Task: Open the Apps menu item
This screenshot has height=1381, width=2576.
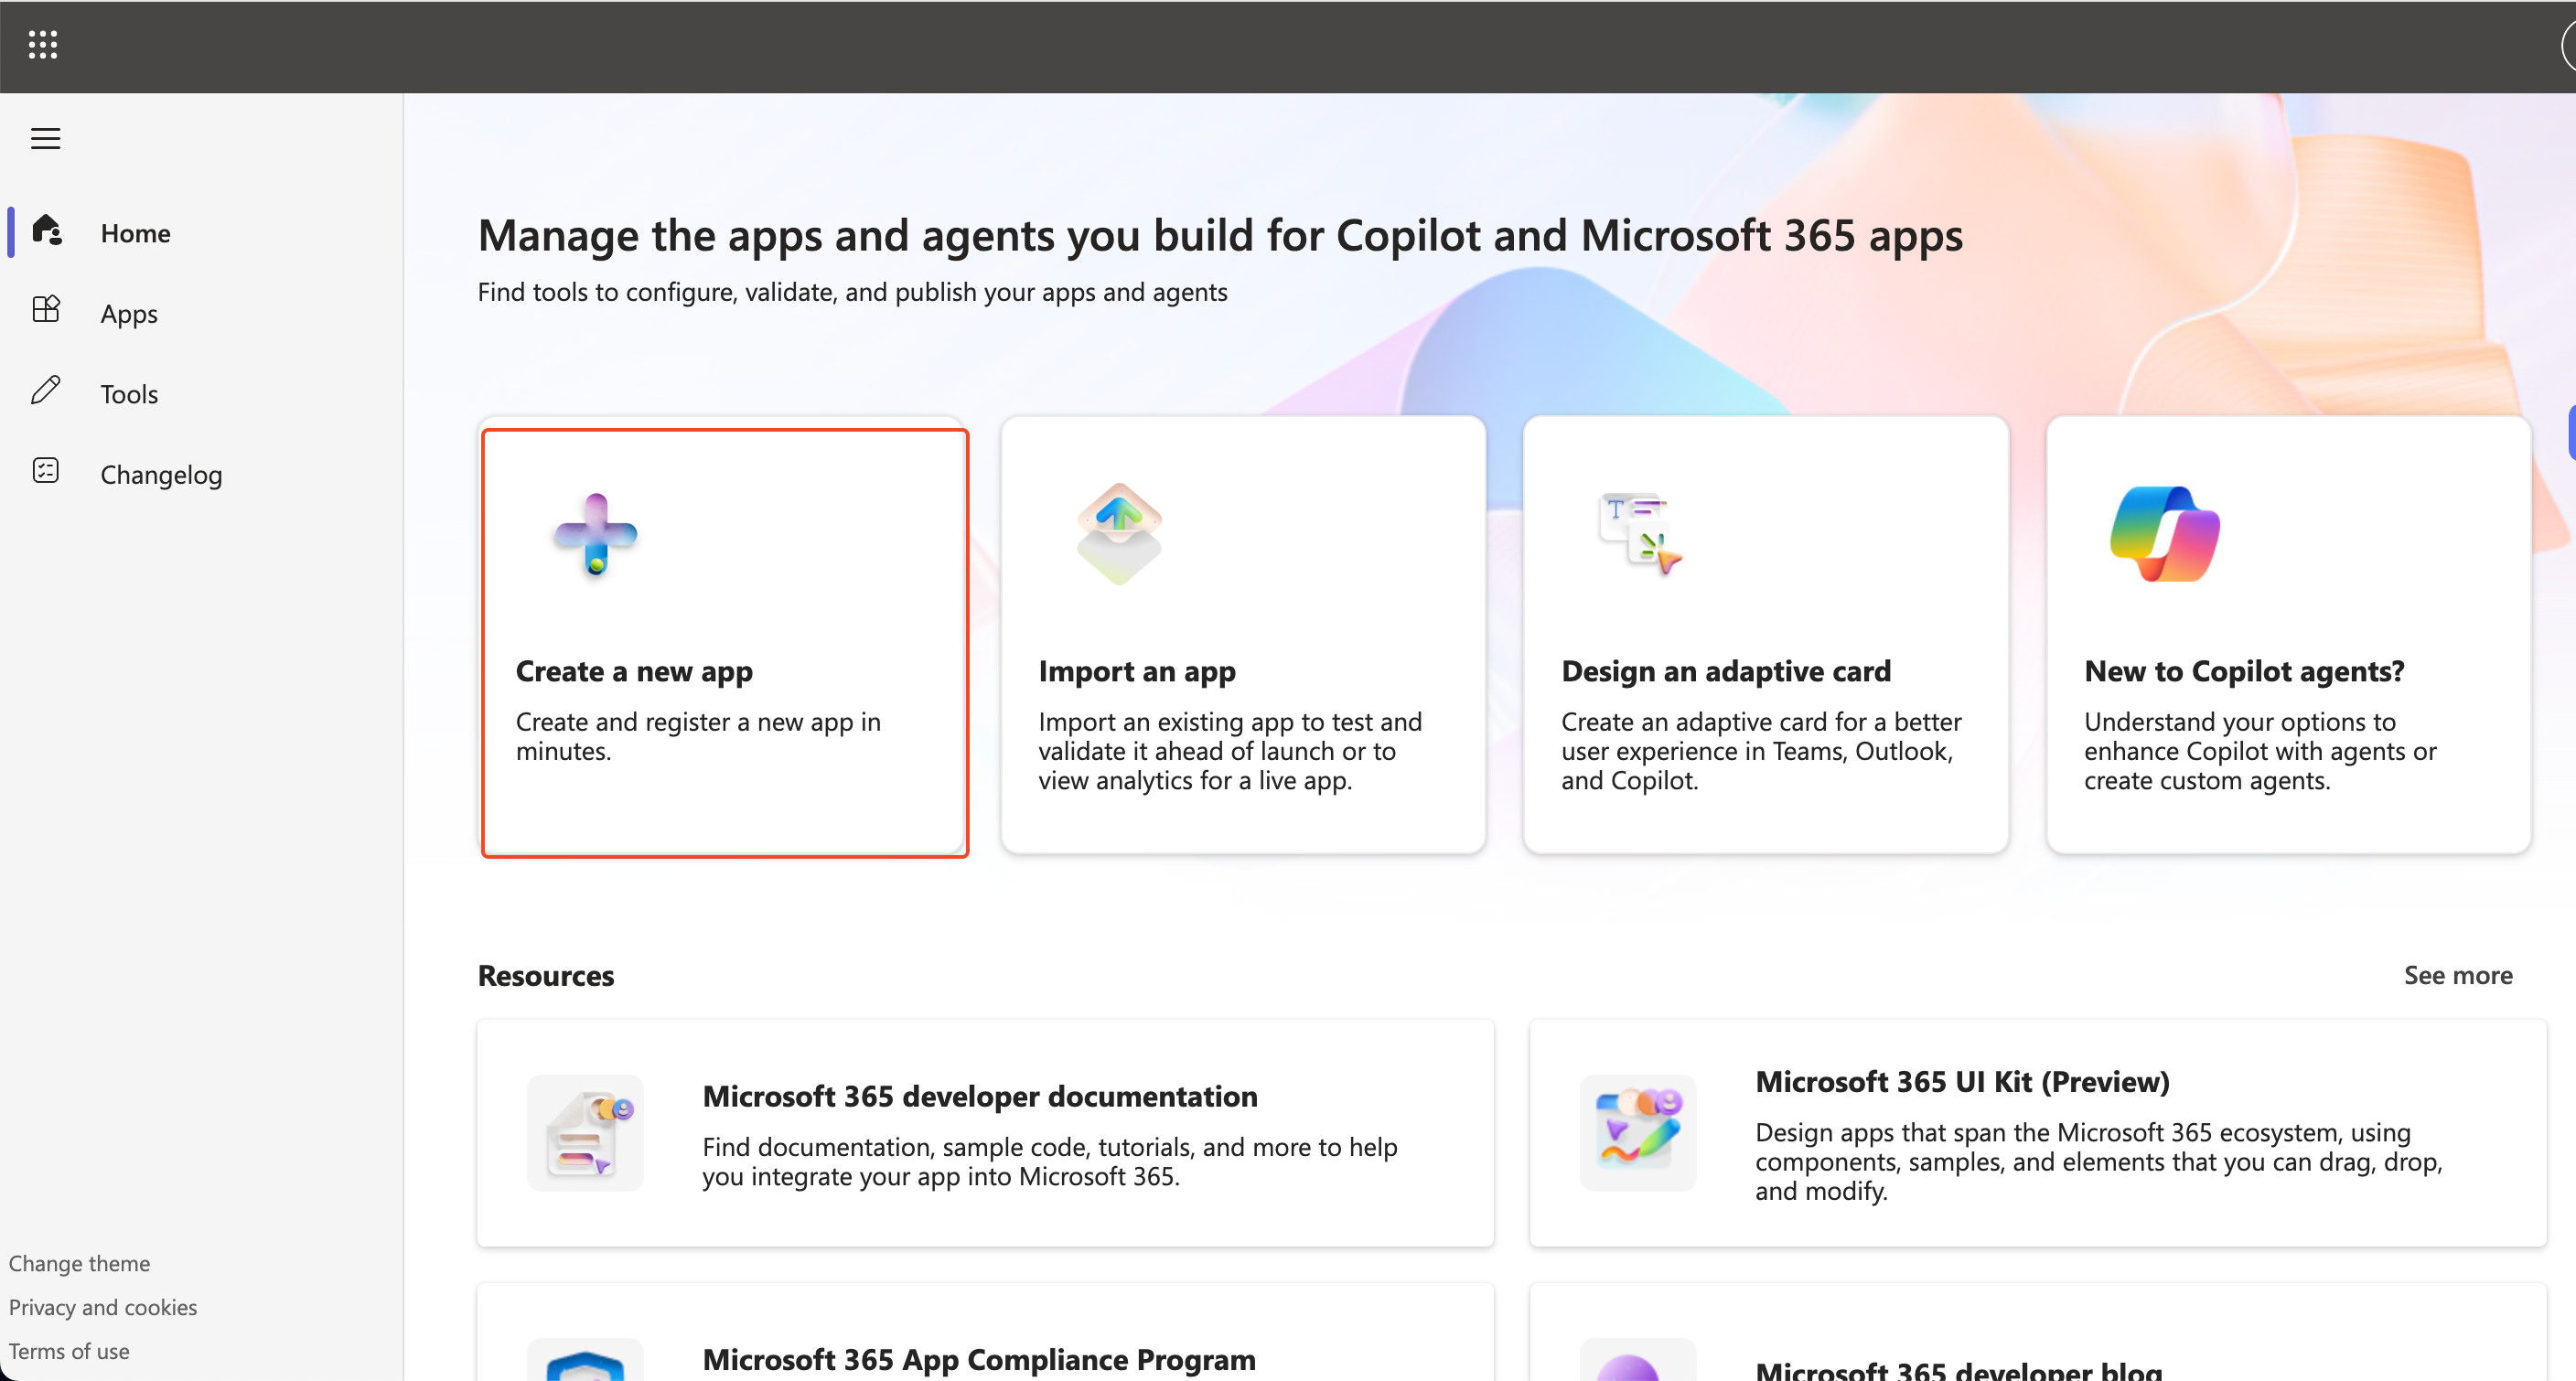Action: pos(129,314)
